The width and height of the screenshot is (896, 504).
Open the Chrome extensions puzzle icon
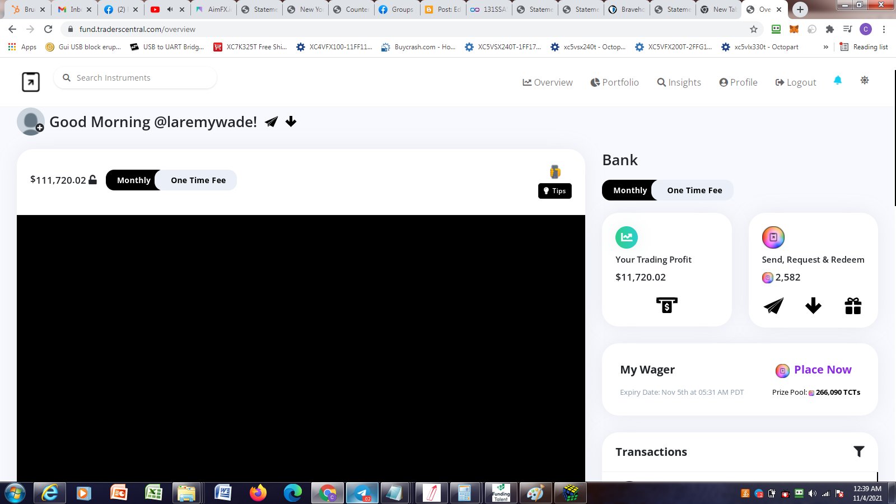830,29
